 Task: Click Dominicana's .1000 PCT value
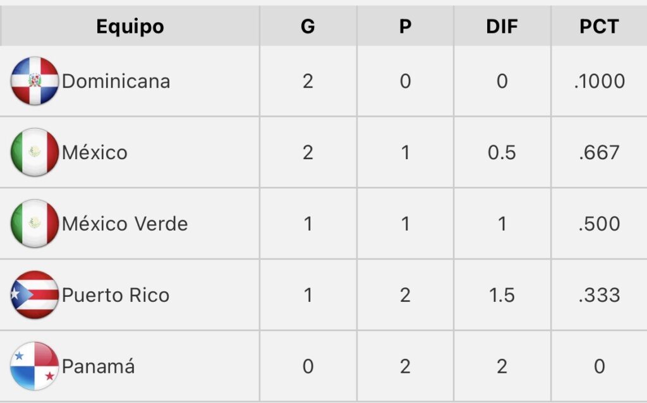point(600,81)
